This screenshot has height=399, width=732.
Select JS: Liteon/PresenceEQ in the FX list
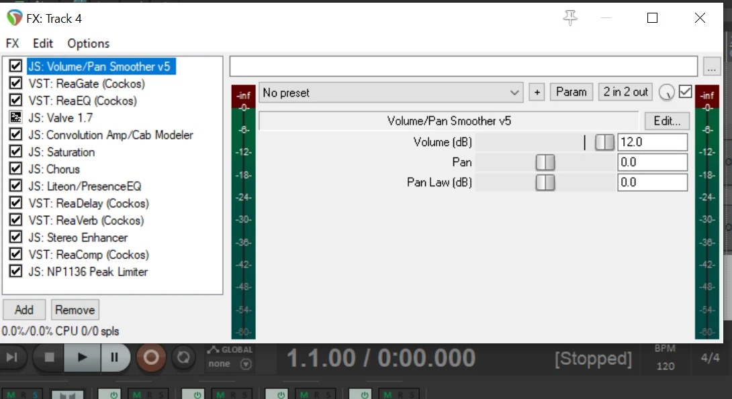point(85,186)
